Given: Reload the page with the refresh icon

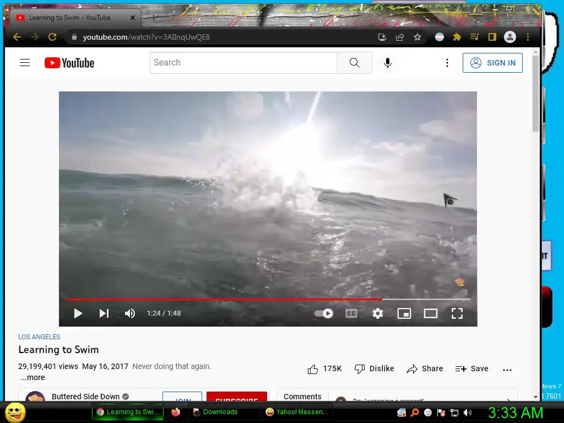Looking at the screenshot, I should tap(52, 37).
